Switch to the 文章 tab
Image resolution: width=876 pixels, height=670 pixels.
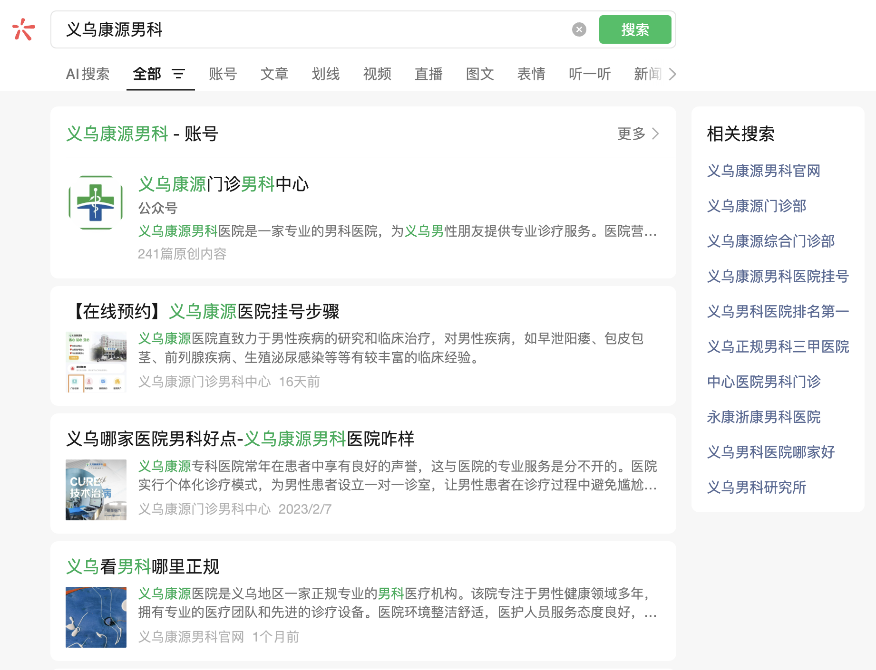[274, 74]
